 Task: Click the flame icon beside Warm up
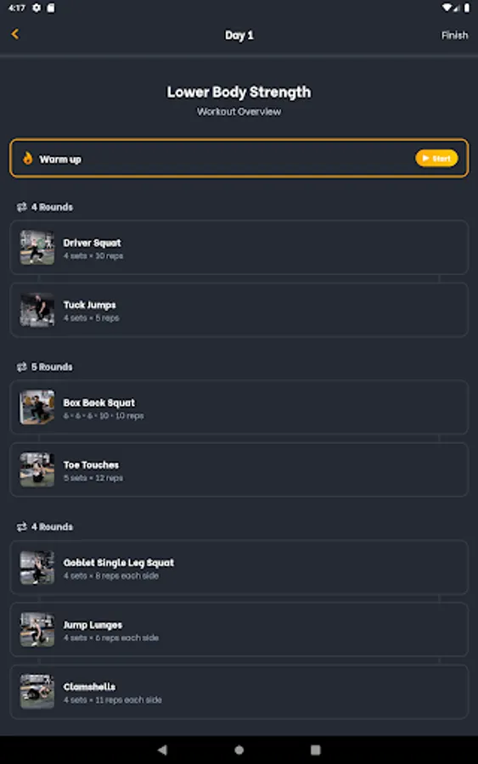click(x=28, y=158)
